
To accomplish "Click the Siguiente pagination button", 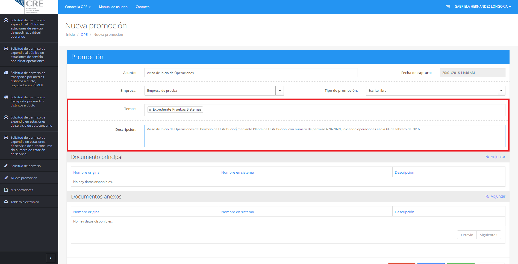I will pos(489,235).
